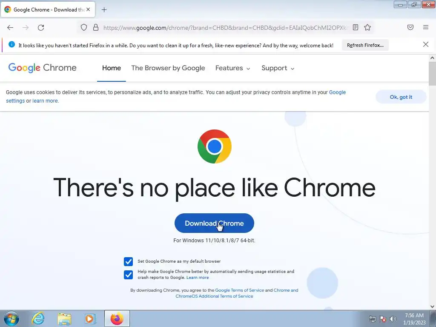Click the page scrollbar up arrow
436x327 pixels.
[432, 58]
